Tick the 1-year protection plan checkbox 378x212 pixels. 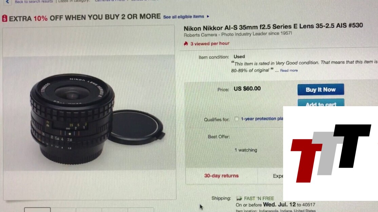(x=237, y=119)
